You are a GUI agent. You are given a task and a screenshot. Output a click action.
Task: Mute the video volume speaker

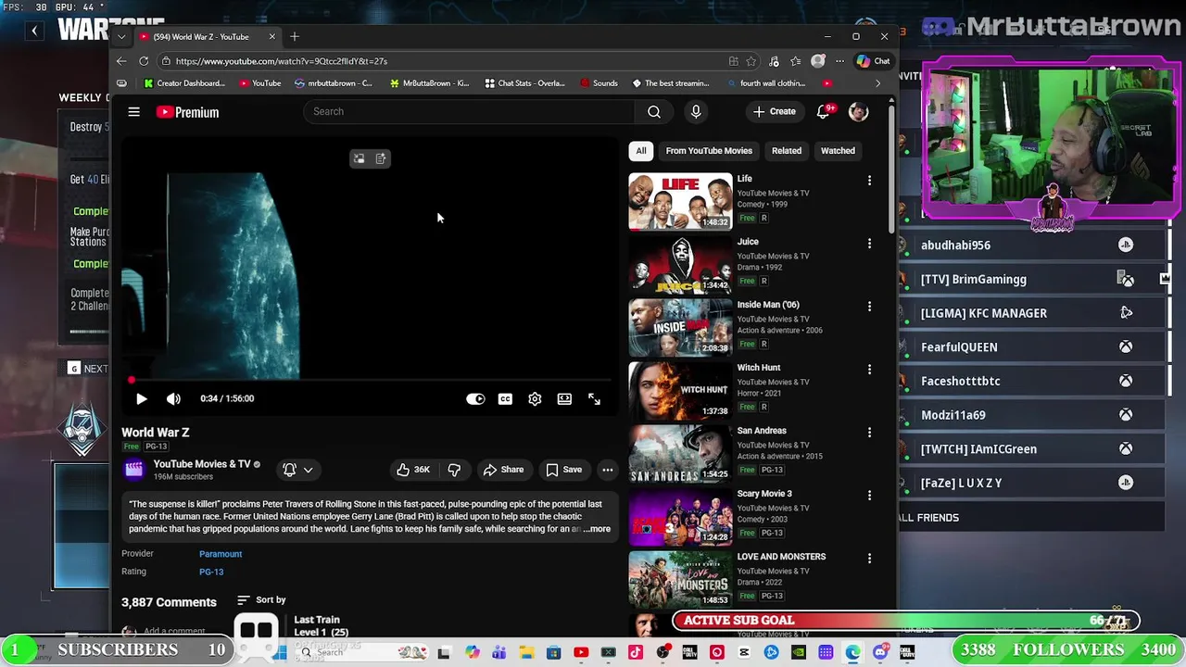click(173, 398)
